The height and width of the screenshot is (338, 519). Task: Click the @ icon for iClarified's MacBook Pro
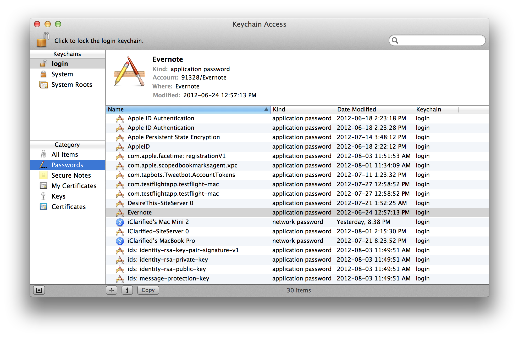[x=120, y=241]
